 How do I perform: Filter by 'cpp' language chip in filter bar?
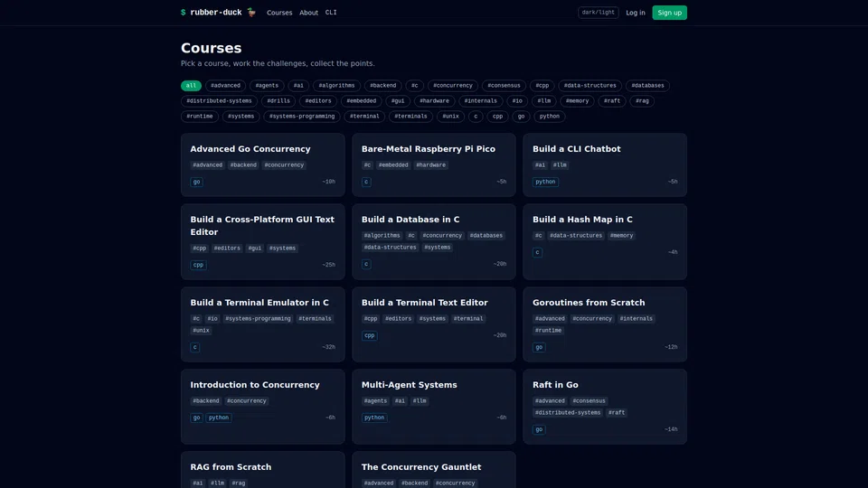[x=497, y=117]
